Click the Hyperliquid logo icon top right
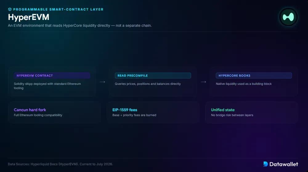The width and height of the screenshot is (308, 172). click(x=288, y=17)
